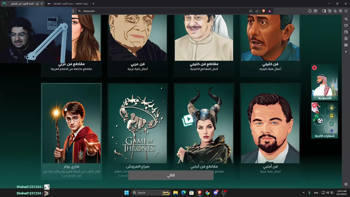Open Microsoft Edge from the taskbar
The image size is (350, 197).
tap(183, 193)
